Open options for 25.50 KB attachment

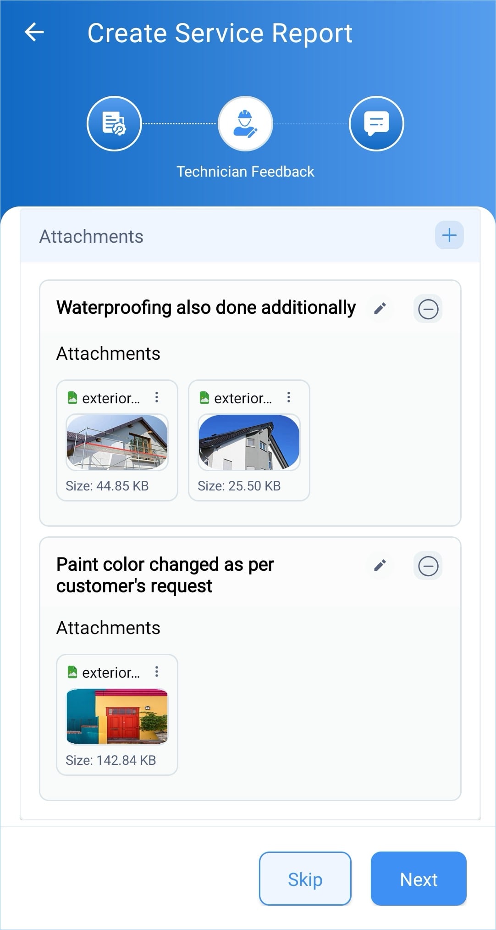click(x=289, y=397)
